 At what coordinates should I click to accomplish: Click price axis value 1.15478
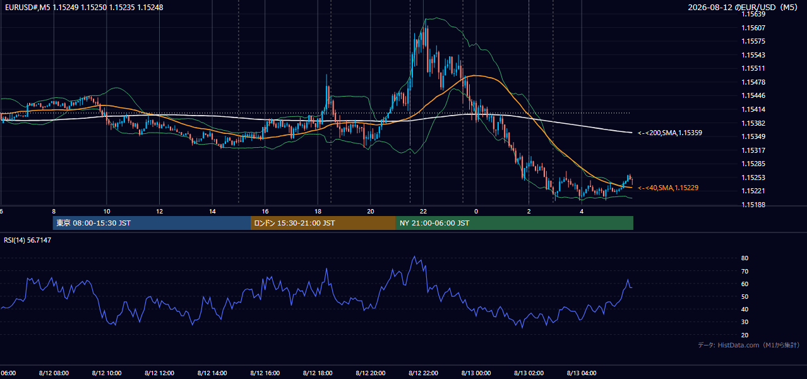click(x=754, y=82)
